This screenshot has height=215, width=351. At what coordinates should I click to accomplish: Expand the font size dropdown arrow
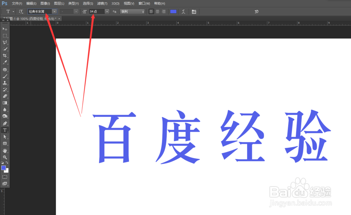tap(107, 12)
